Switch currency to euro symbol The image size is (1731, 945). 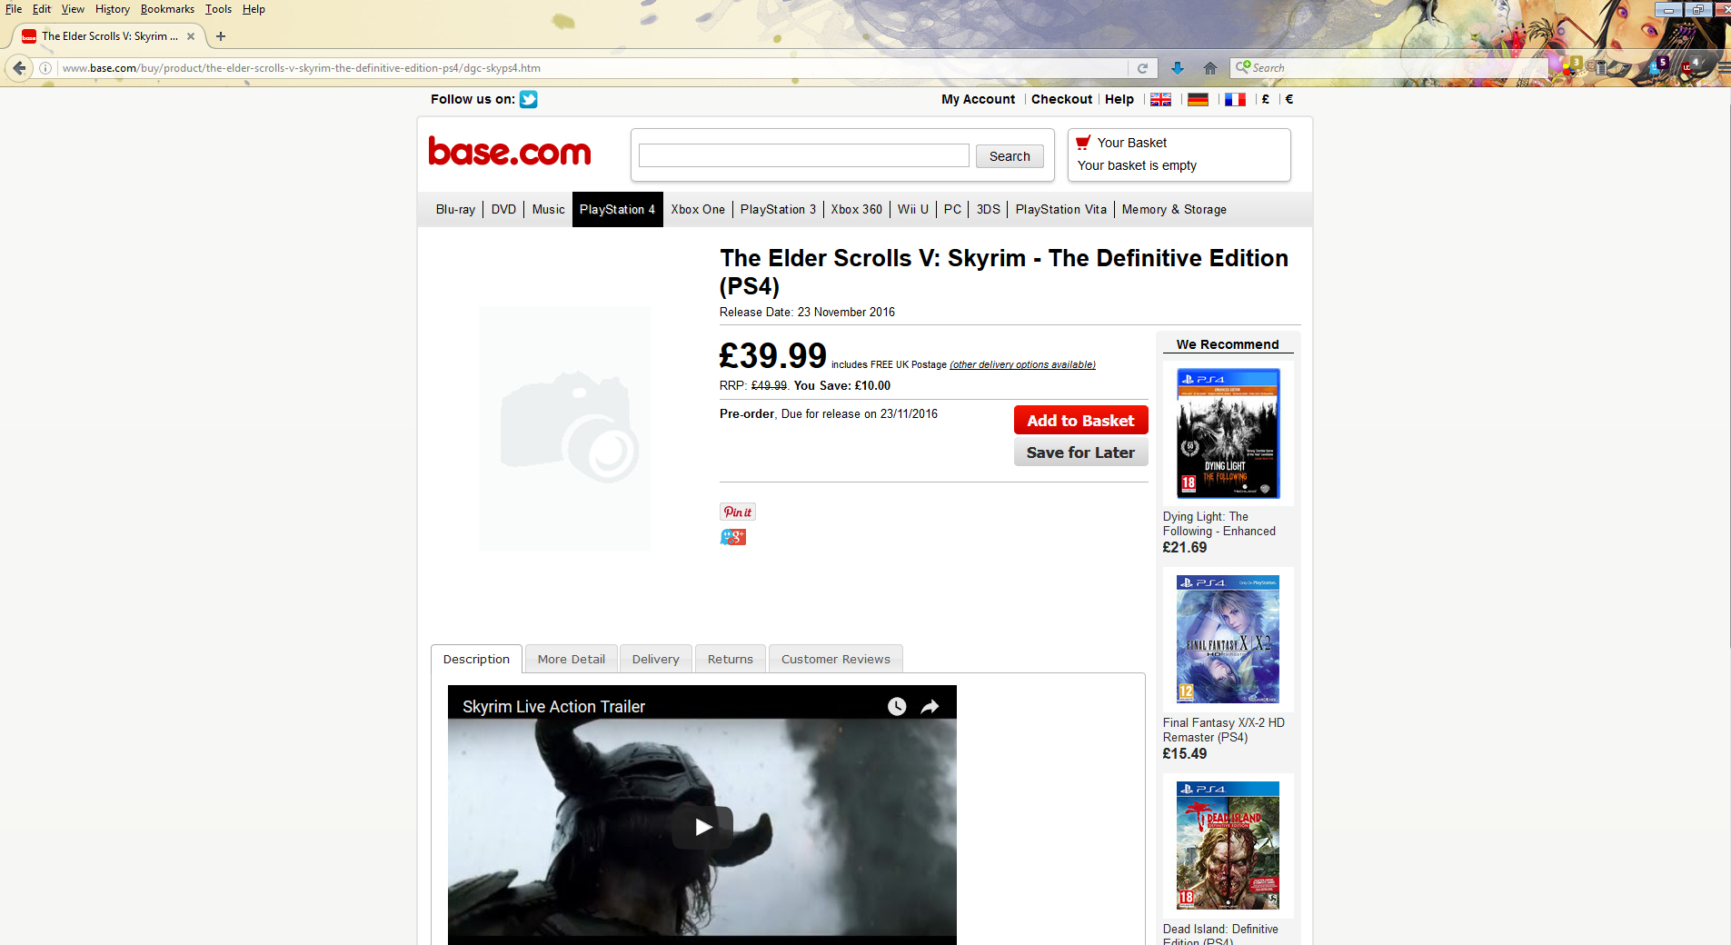(x=1288, y=100)
